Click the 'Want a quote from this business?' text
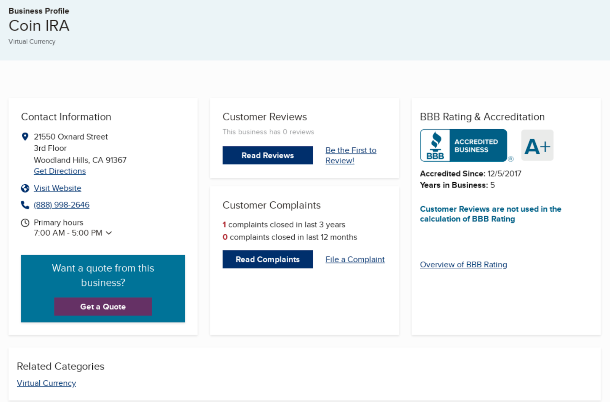 pyautogui.click(x=103, y=275)
